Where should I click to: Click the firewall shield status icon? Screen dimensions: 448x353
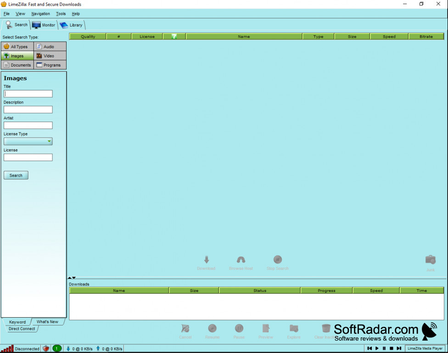click(46, 348)
